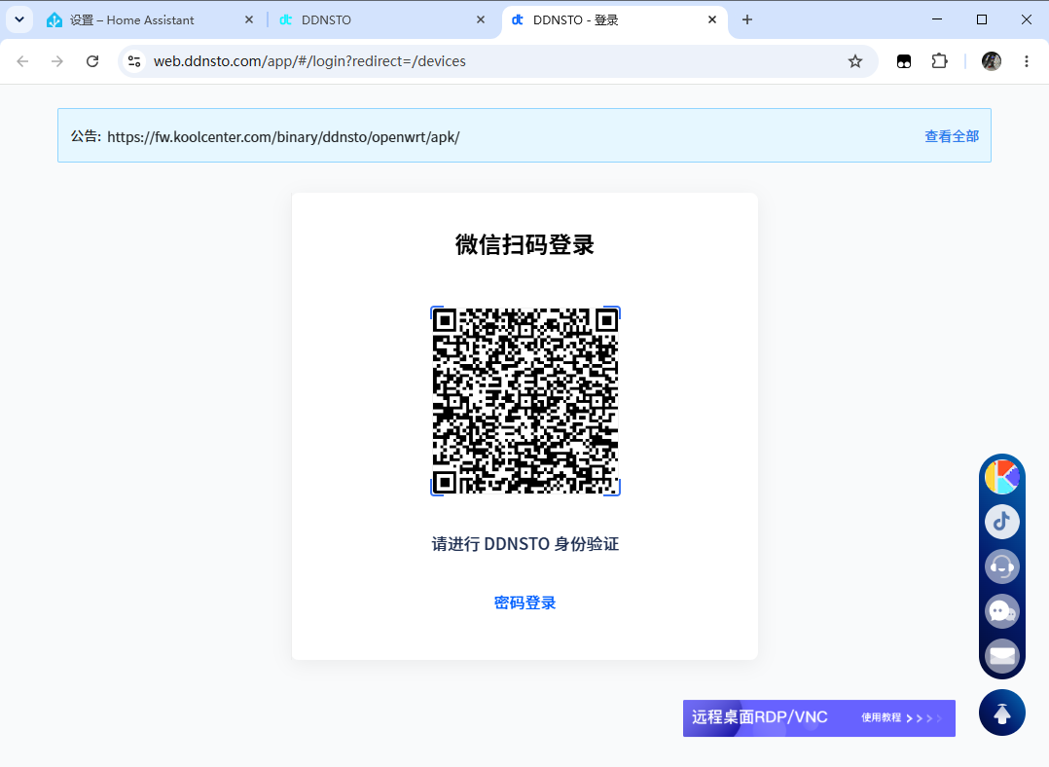Open the Extensions puzzle menu
The height and width of the screenshot is (767, 1049).
pos(939,61)
